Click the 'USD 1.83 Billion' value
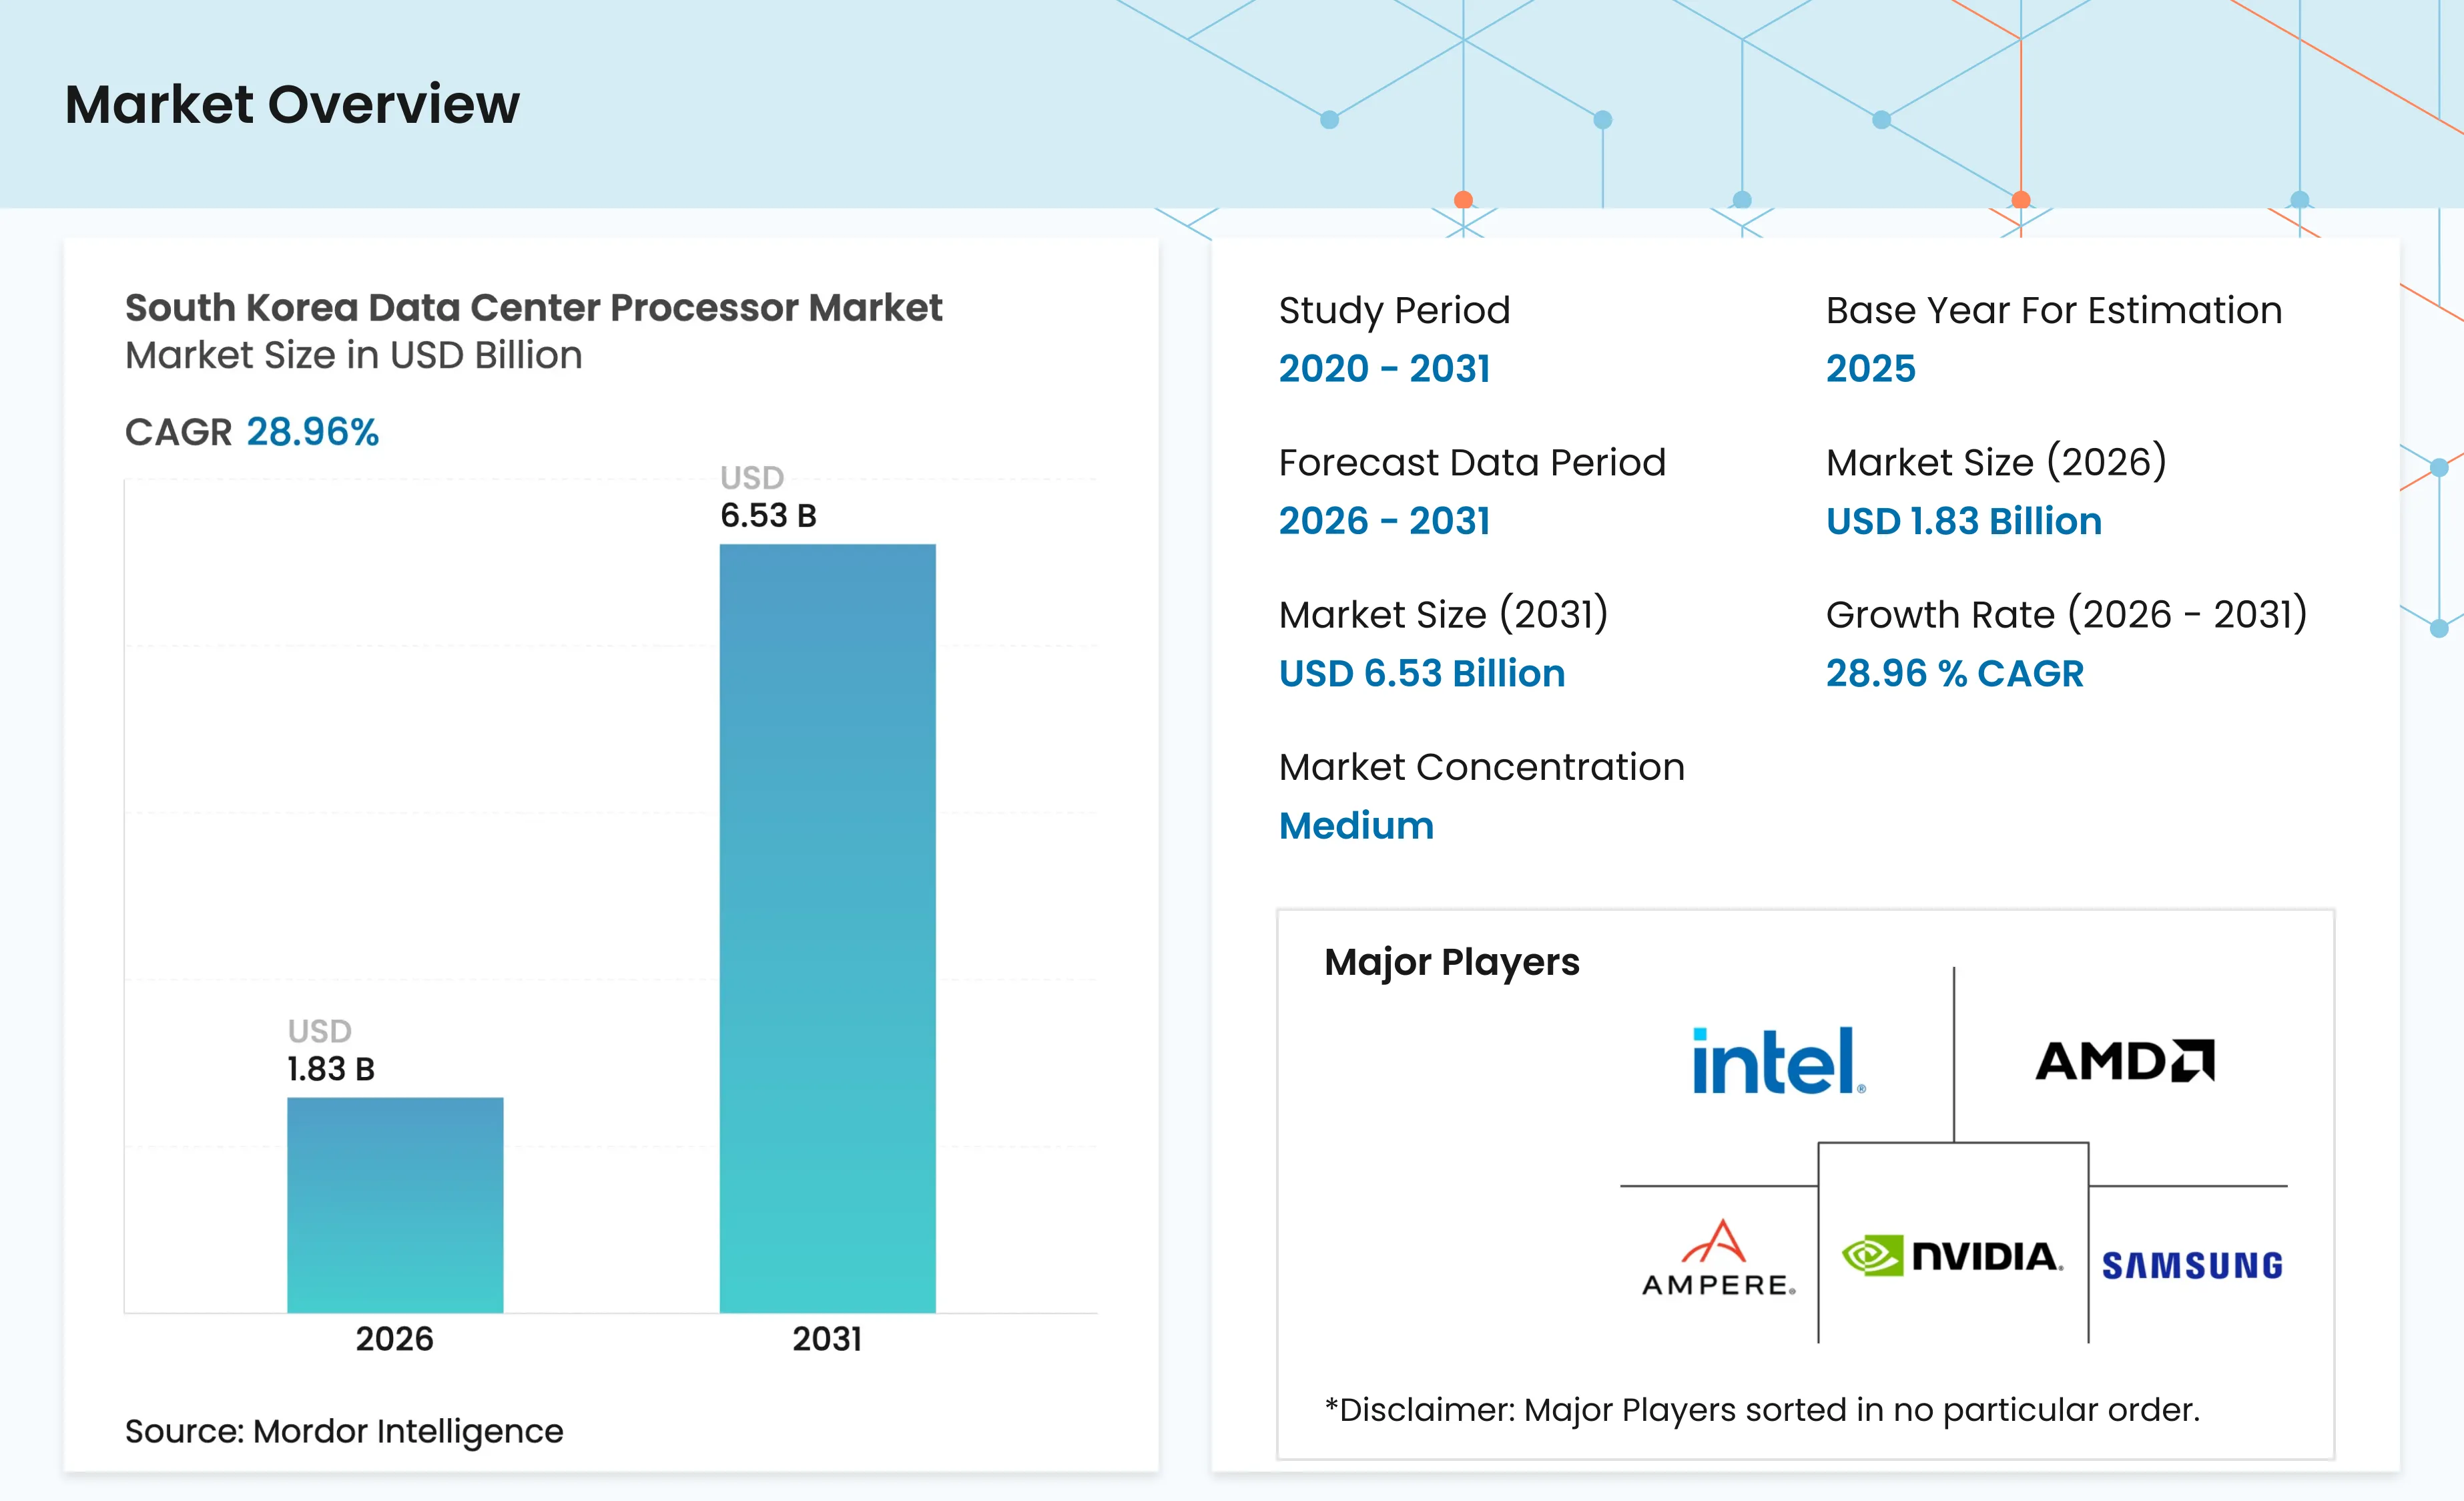 (1963, 521)
